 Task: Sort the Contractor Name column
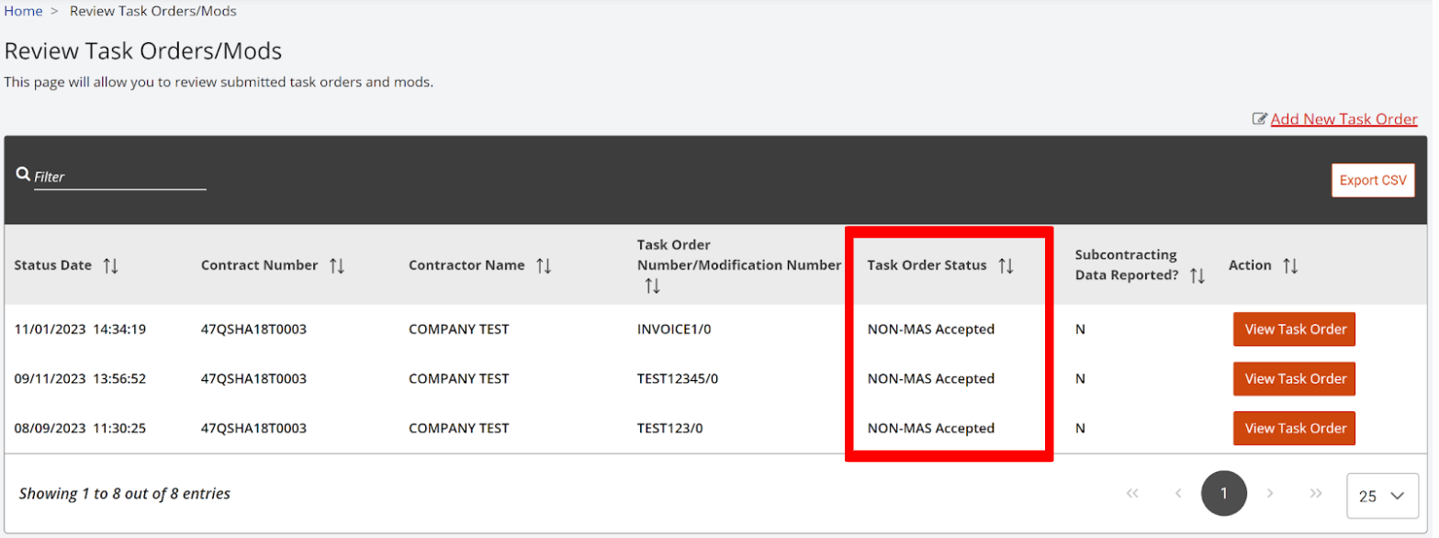545,264
